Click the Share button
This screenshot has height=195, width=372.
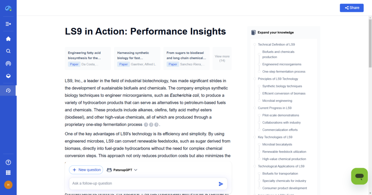351,8
